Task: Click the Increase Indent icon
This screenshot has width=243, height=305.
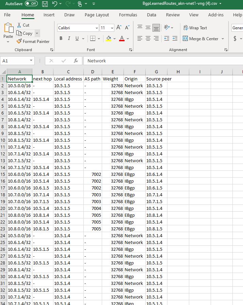Action: (175, 38)
